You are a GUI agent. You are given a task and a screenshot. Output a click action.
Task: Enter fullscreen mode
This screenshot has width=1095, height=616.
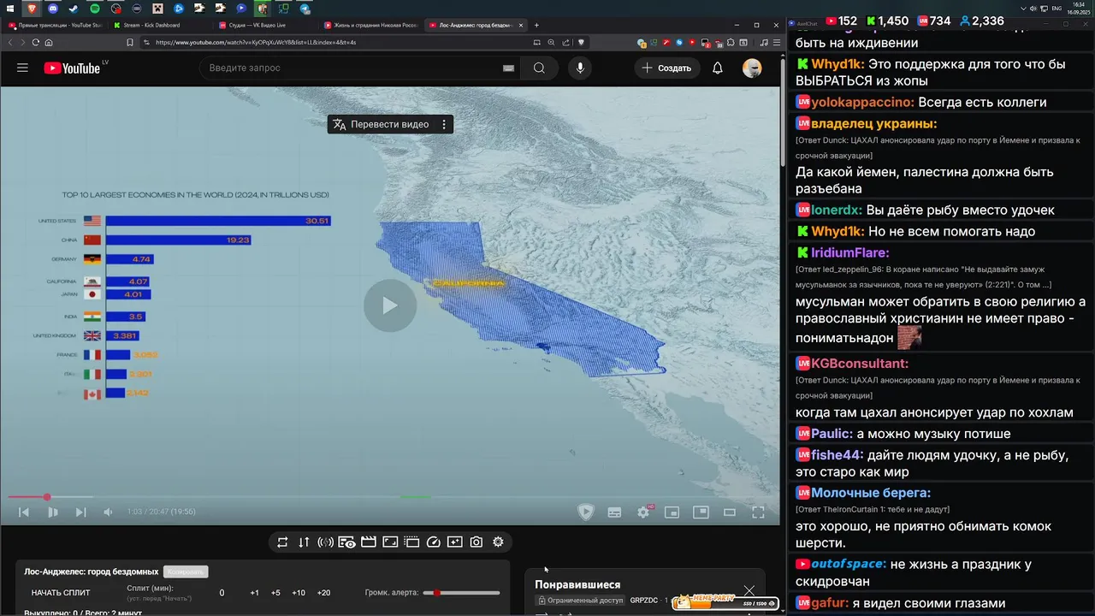(x=758, y=512)
